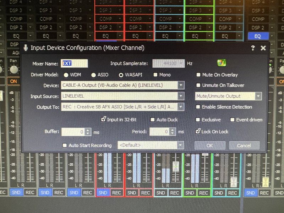284x213 pixels.
Task: Toggle SND in the green-outlined channel
Action: click(190, 193)
